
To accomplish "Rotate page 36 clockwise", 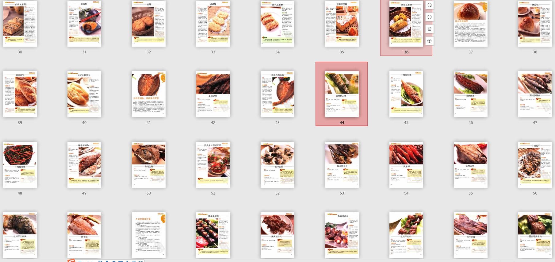I will click(430, 5).
